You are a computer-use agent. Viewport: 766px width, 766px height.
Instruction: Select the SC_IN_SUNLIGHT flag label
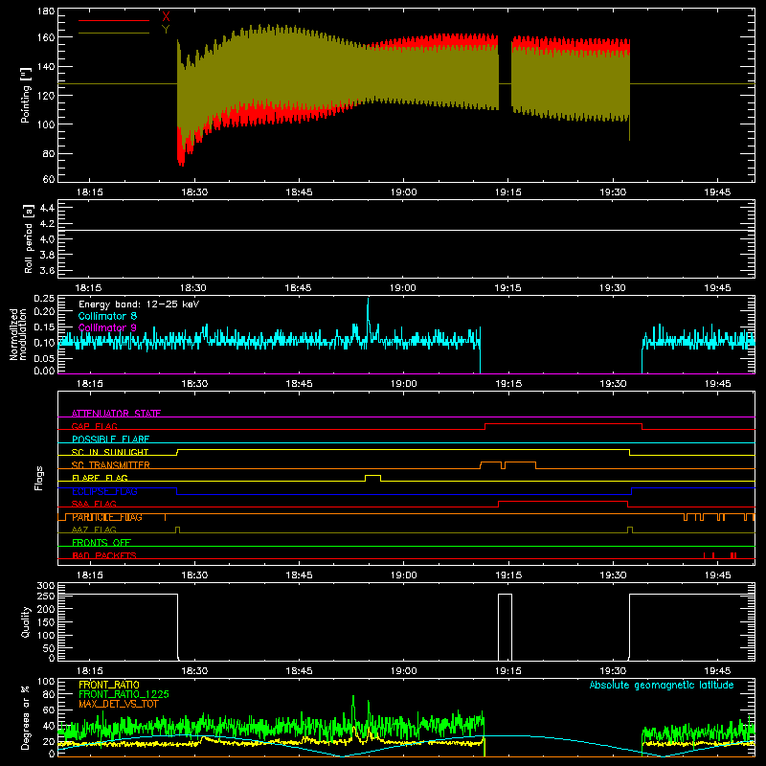tap(110, 452)
